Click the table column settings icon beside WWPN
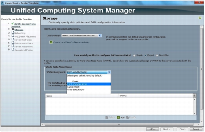Image resolution: width=205 pixels, height=132 pixels. click(x=194, y=96)
